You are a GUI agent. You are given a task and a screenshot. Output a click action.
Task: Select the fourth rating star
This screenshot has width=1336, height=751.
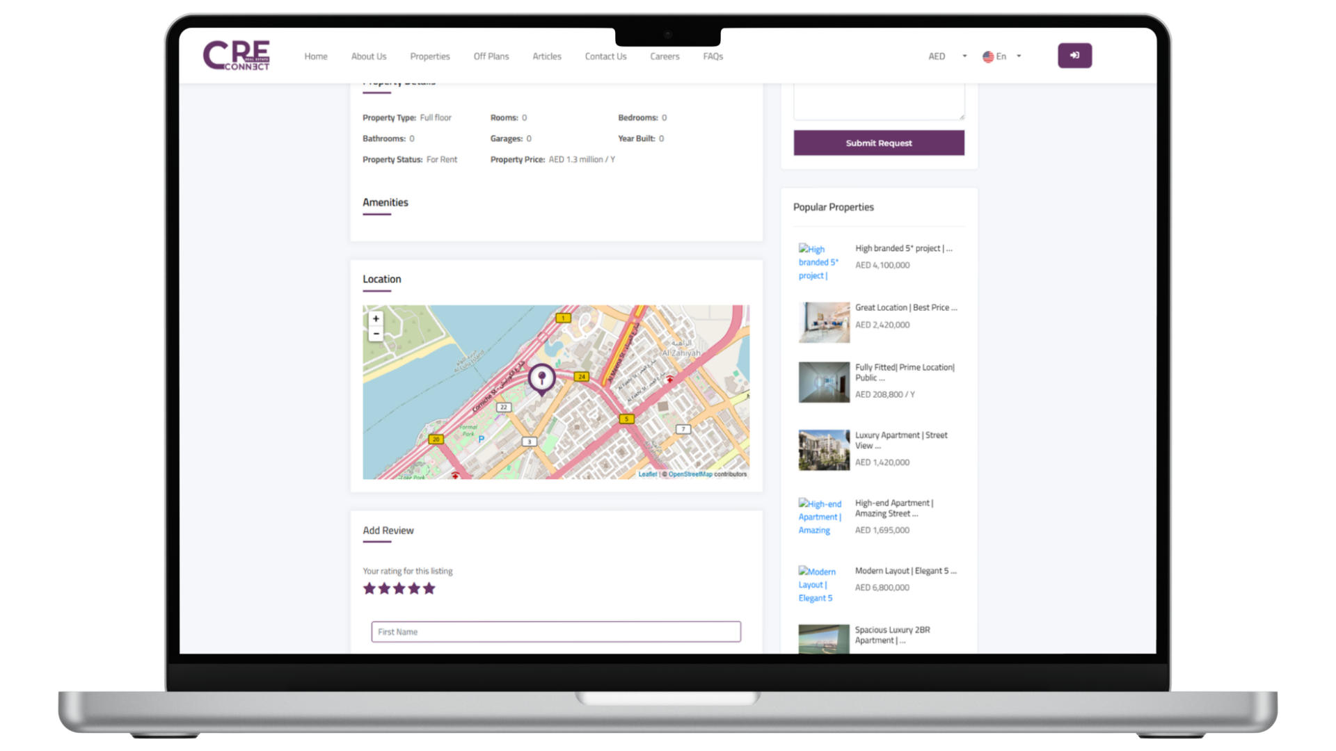click(x=414, y=589)
